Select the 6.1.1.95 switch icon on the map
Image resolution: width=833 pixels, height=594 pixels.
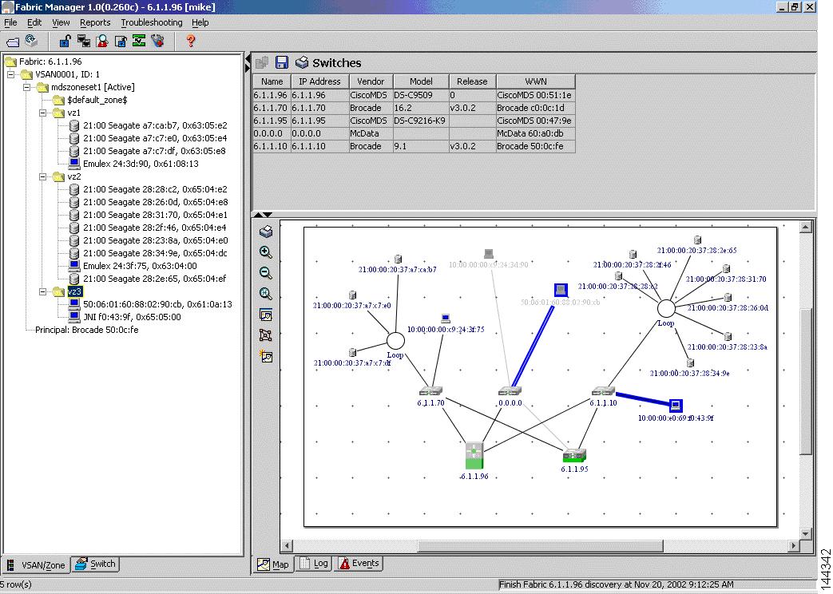573,455
